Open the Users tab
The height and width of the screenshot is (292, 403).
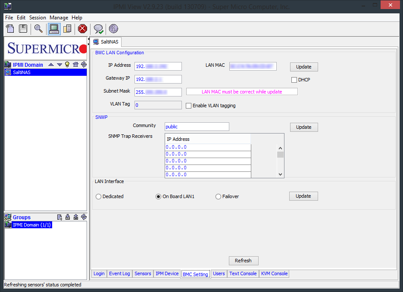point(219,273)
